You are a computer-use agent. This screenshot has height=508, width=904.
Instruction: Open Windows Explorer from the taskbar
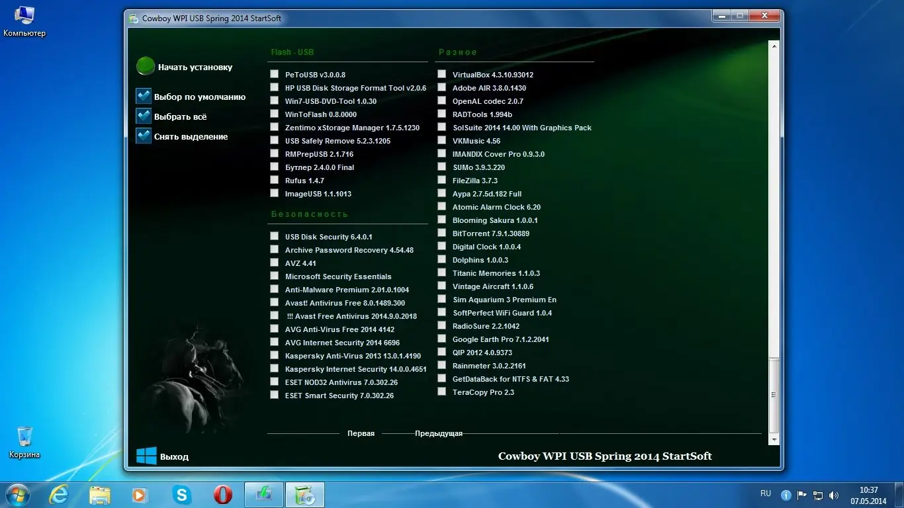(x=99, y=494)
